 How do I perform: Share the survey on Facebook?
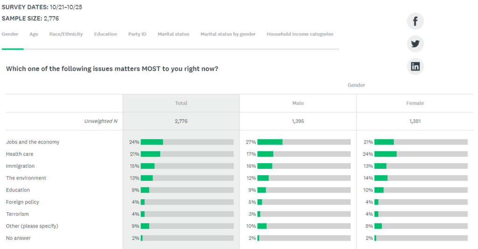pos(415,21)
